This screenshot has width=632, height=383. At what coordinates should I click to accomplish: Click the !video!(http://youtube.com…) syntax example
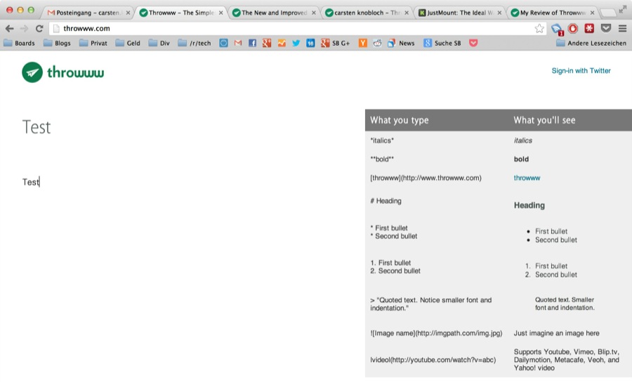(433, 360)
